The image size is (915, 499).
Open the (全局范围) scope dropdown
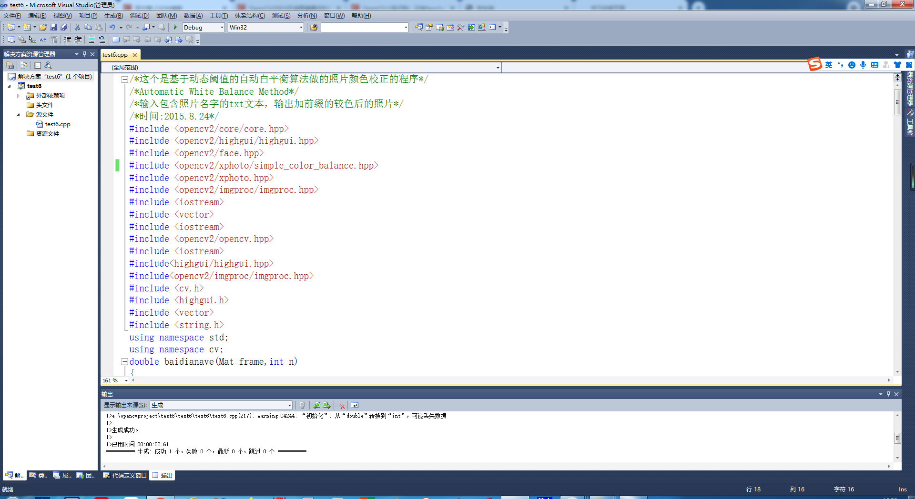[x=498, y=68]
